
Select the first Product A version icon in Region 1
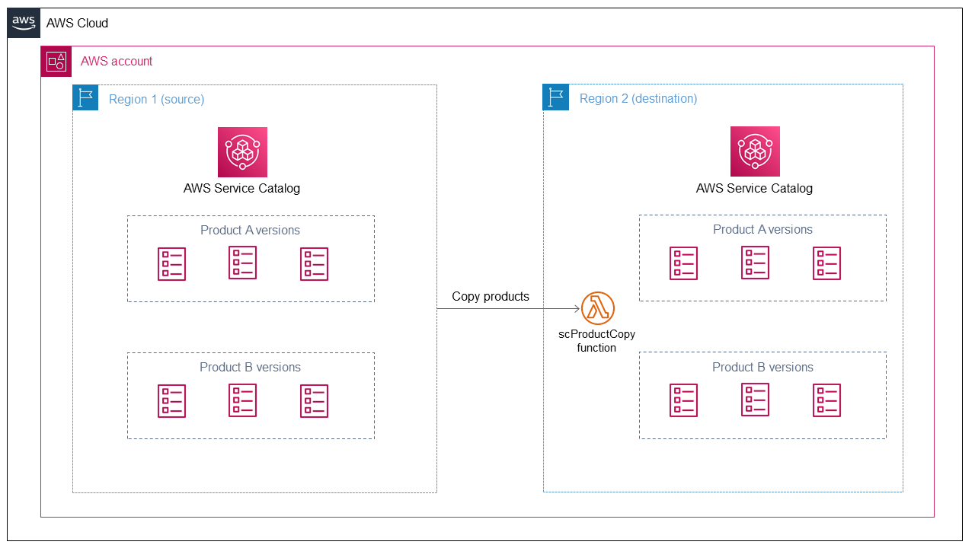pyautogui.click(x=171, y=263)
